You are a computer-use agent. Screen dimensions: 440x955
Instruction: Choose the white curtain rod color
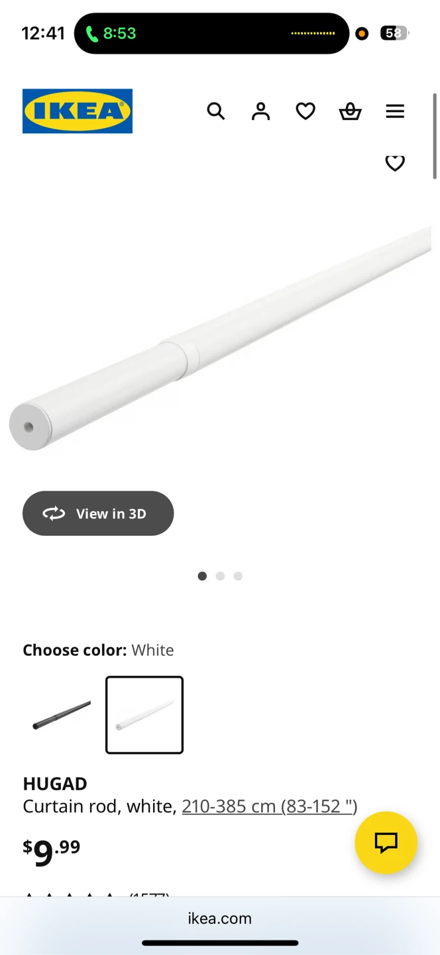point(144,715)
